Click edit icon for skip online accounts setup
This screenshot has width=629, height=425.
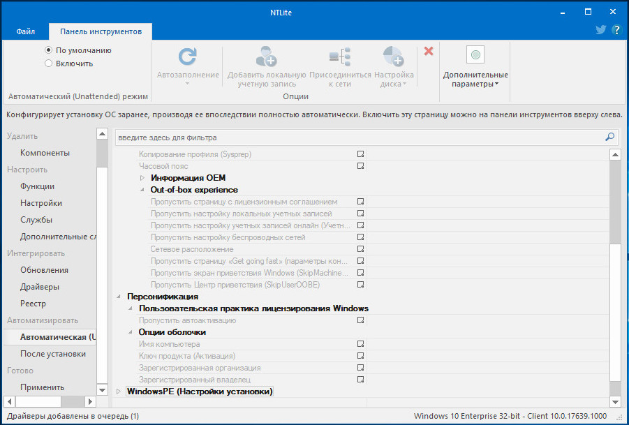361,225
